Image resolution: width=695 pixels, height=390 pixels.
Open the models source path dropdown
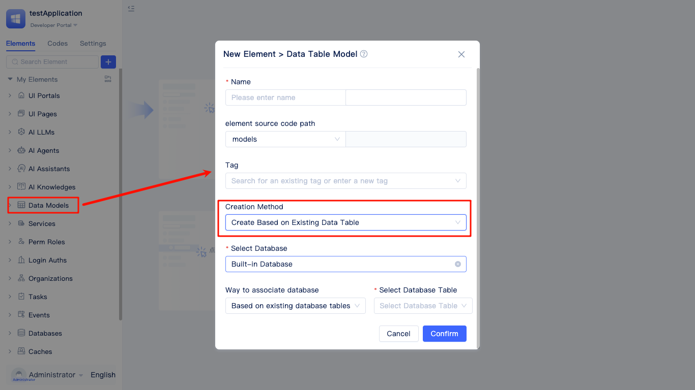[x=285, y=139]
